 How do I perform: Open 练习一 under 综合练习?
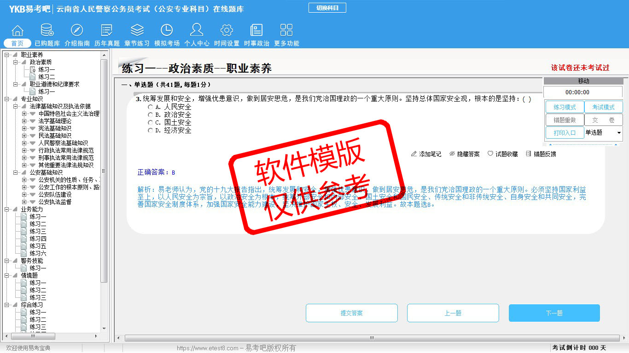pos(38,312)
